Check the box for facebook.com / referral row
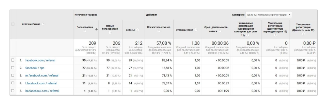Image resolution: width=327 pixels, height=105 pixels. click(13, 60)
